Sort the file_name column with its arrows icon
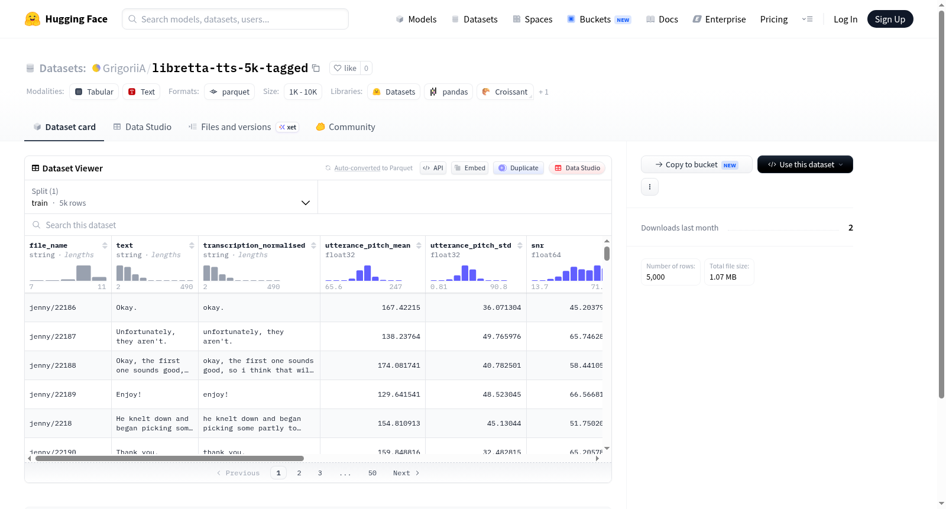 point(105,245)
